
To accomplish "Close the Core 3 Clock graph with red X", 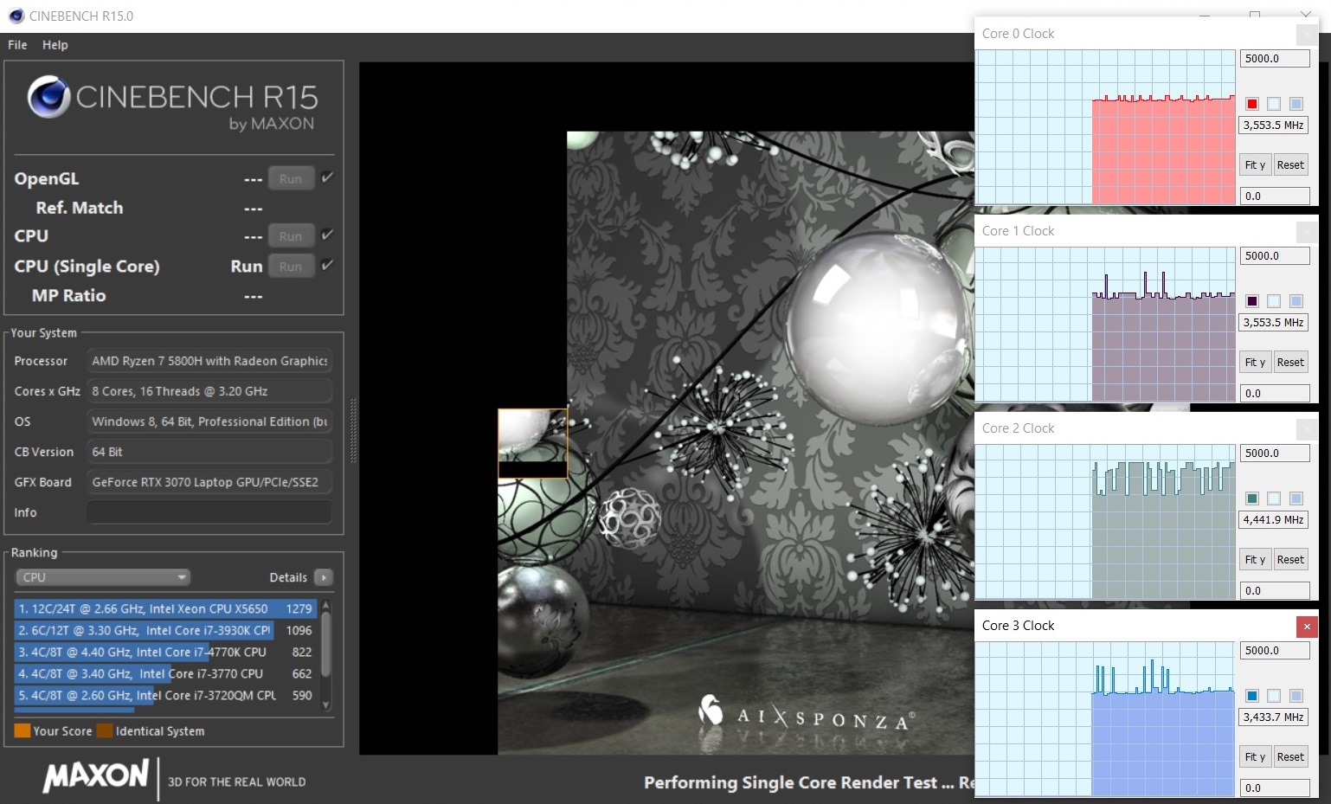I will 1307,626.
